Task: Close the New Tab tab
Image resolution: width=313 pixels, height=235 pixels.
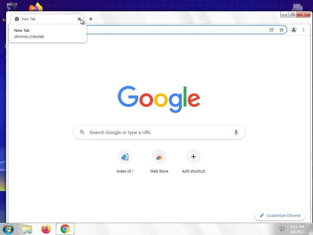Action: coord(79,19)
